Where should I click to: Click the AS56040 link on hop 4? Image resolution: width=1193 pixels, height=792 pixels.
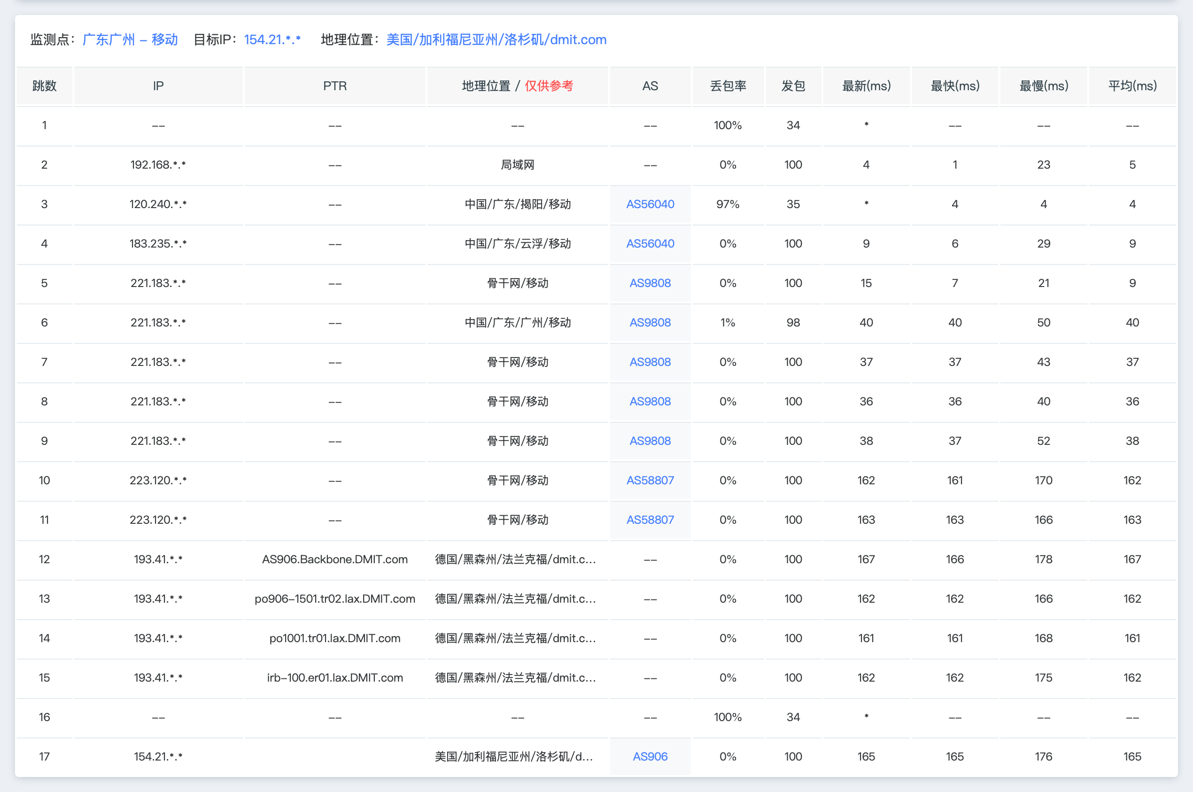[650, 243]
